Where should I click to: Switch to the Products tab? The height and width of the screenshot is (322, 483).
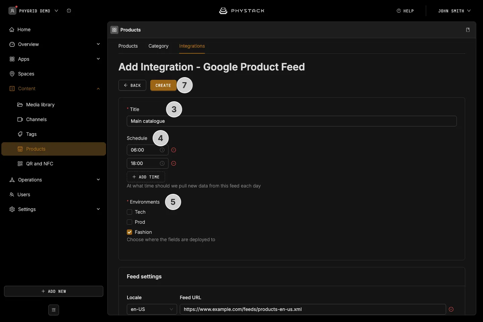pos(128,46)
